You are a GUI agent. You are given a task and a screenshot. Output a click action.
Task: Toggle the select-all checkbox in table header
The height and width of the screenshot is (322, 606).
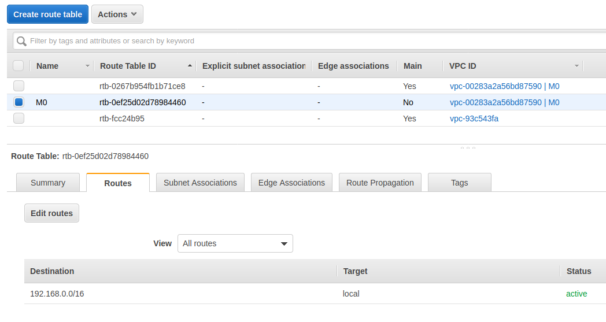coord(19,66)
